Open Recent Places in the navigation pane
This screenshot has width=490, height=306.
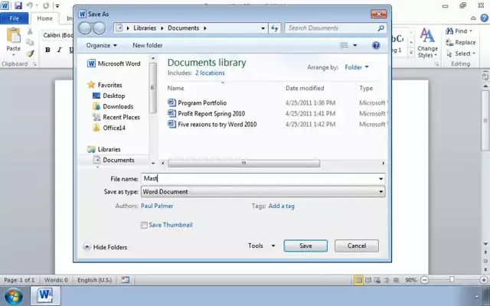(121, 117)
